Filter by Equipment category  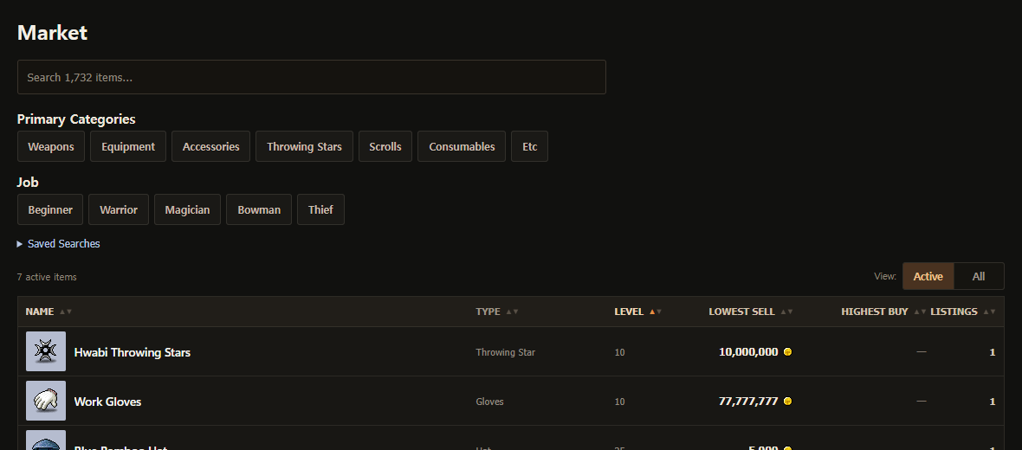(128, 146)
